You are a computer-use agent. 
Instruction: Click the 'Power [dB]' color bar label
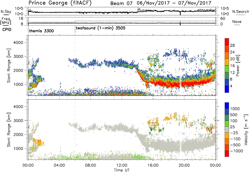tap(237, 66)
